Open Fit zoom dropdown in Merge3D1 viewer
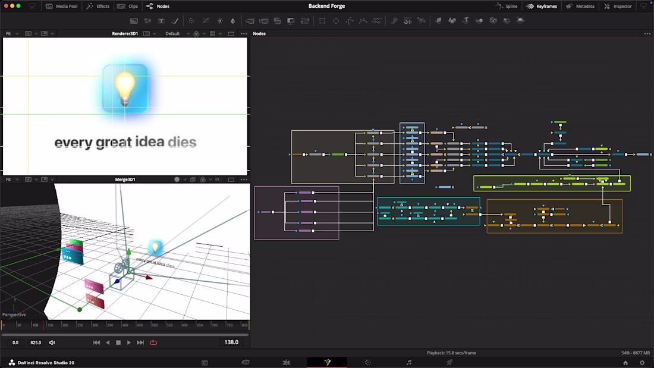Screen dimensions: 654x368 click(x=12, y=180)
